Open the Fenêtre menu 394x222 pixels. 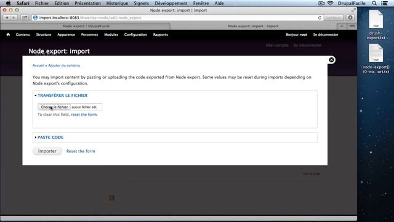(x=201, y=3)
